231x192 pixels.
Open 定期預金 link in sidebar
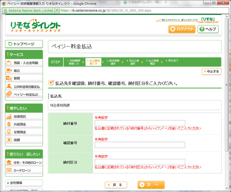click(x=24, y=132)
